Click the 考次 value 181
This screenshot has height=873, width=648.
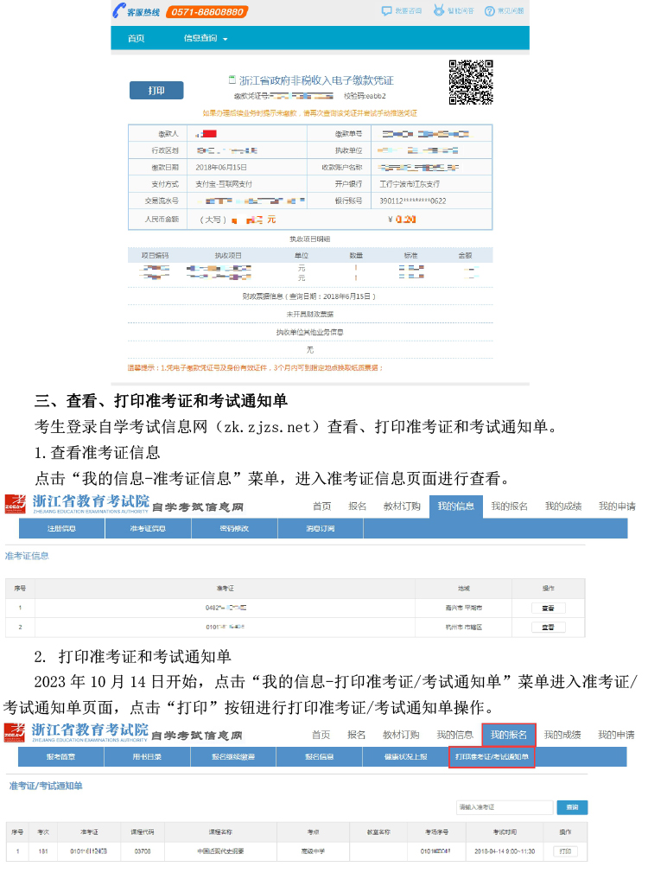(43, 851)
